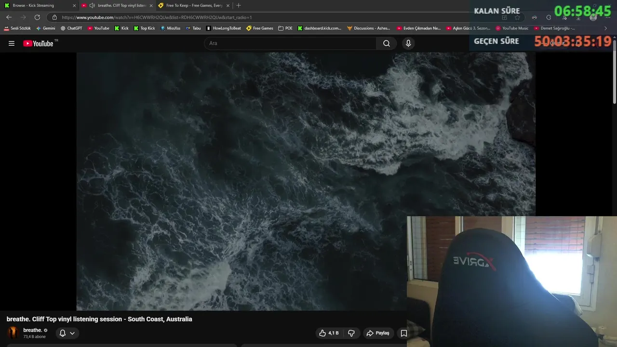Dislike the video with thumbs-down
The height and width of the screenshot is (347, 617).
pyautogui.click(x=351, y=333)
